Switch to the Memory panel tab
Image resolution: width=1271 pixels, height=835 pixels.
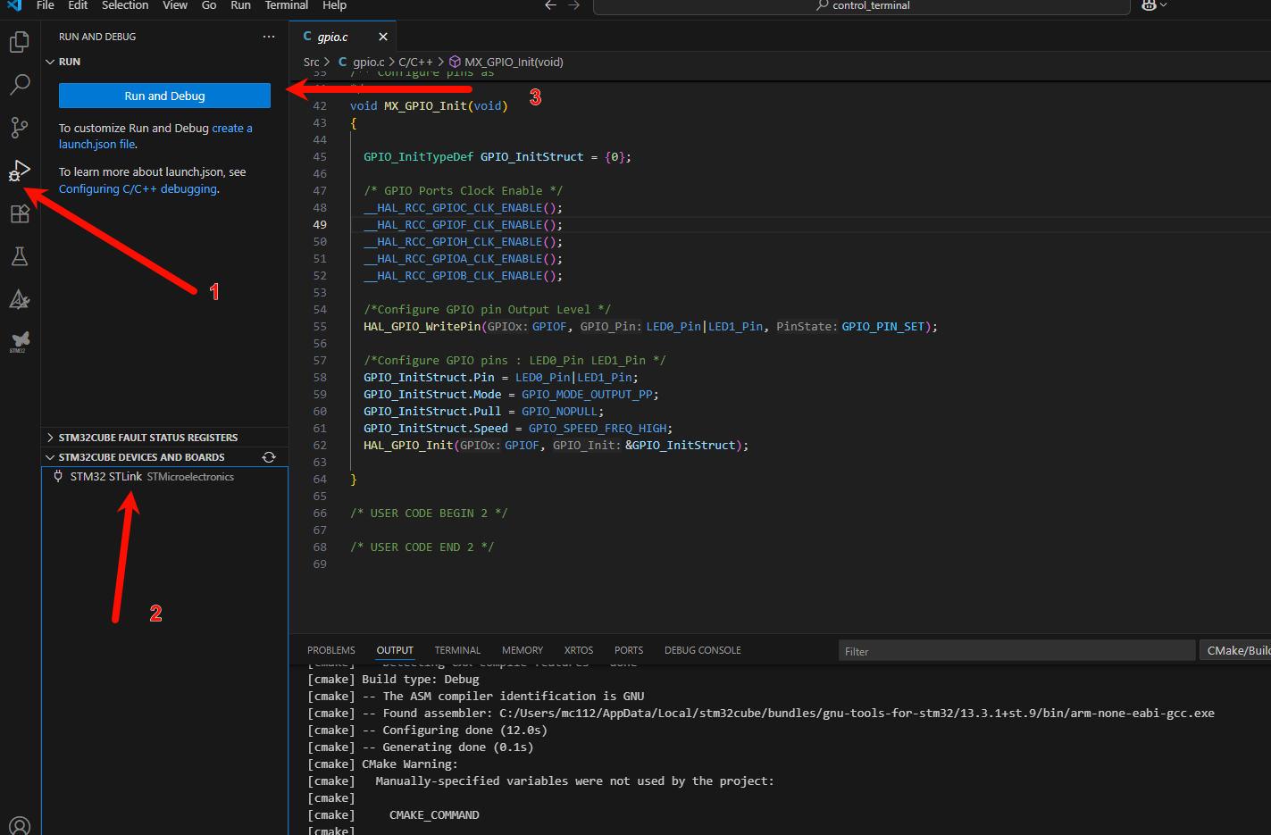click(x=523, y=650)
